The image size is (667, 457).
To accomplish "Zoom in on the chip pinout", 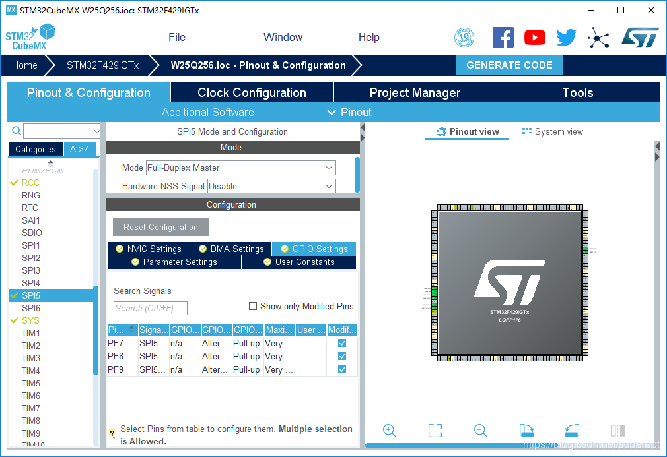I will click(389, 430).
